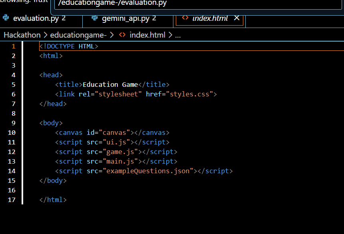Focus the /educationgame-/evaluation.py input field
The width and height of the screenshot is (344, 234).
point(198,4)
